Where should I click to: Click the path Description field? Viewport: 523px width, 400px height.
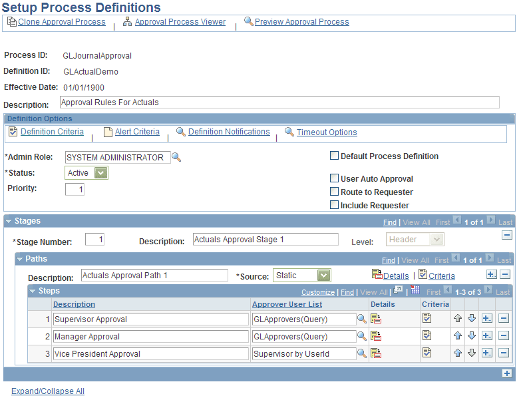coord(154,276)
